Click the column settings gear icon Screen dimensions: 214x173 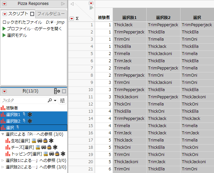57,91
